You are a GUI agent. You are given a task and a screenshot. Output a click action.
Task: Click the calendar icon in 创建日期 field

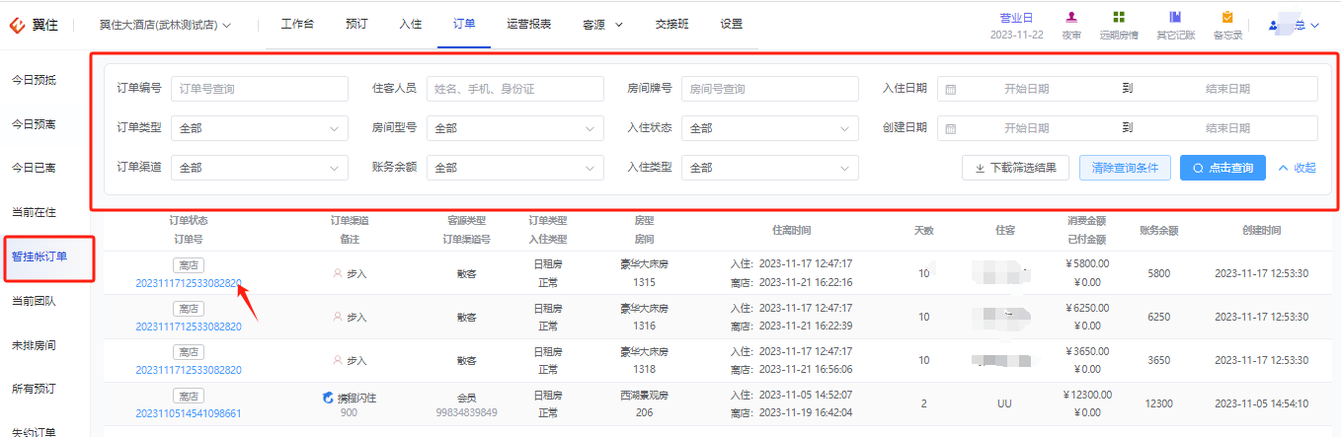950,128
